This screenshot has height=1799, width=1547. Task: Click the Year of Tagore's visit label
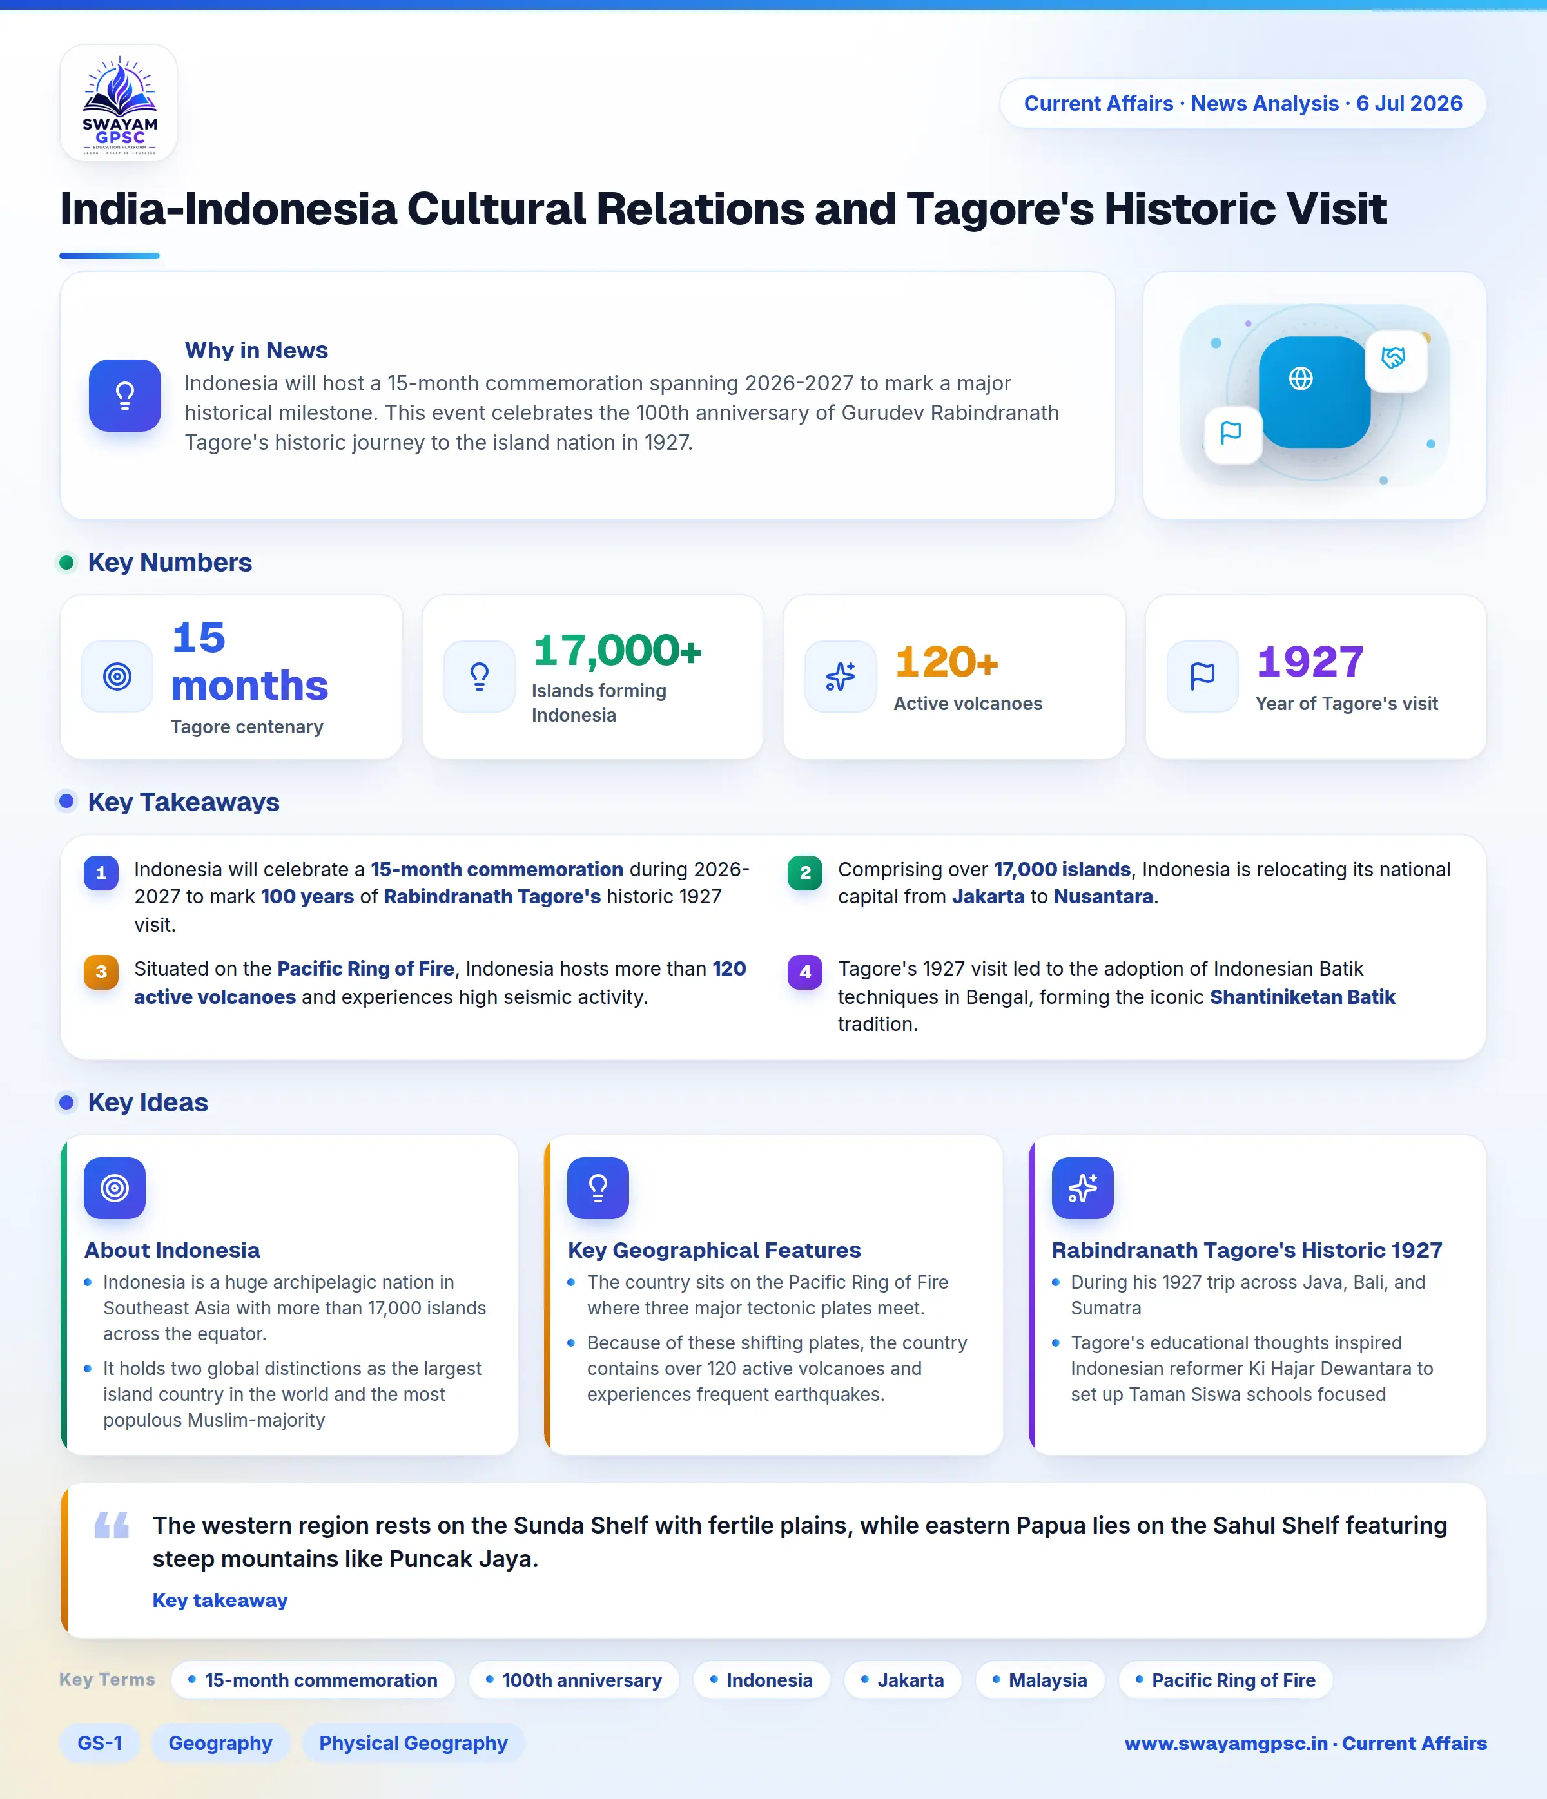click(x=1347, y=703)
